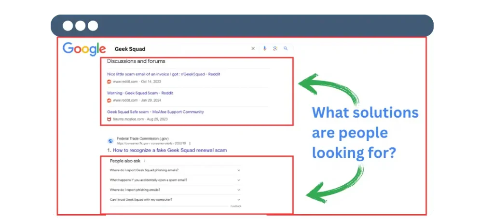
Task: Open "Geek Squad Safe scam - McAfee Support Community"
Action: [155, 111]
